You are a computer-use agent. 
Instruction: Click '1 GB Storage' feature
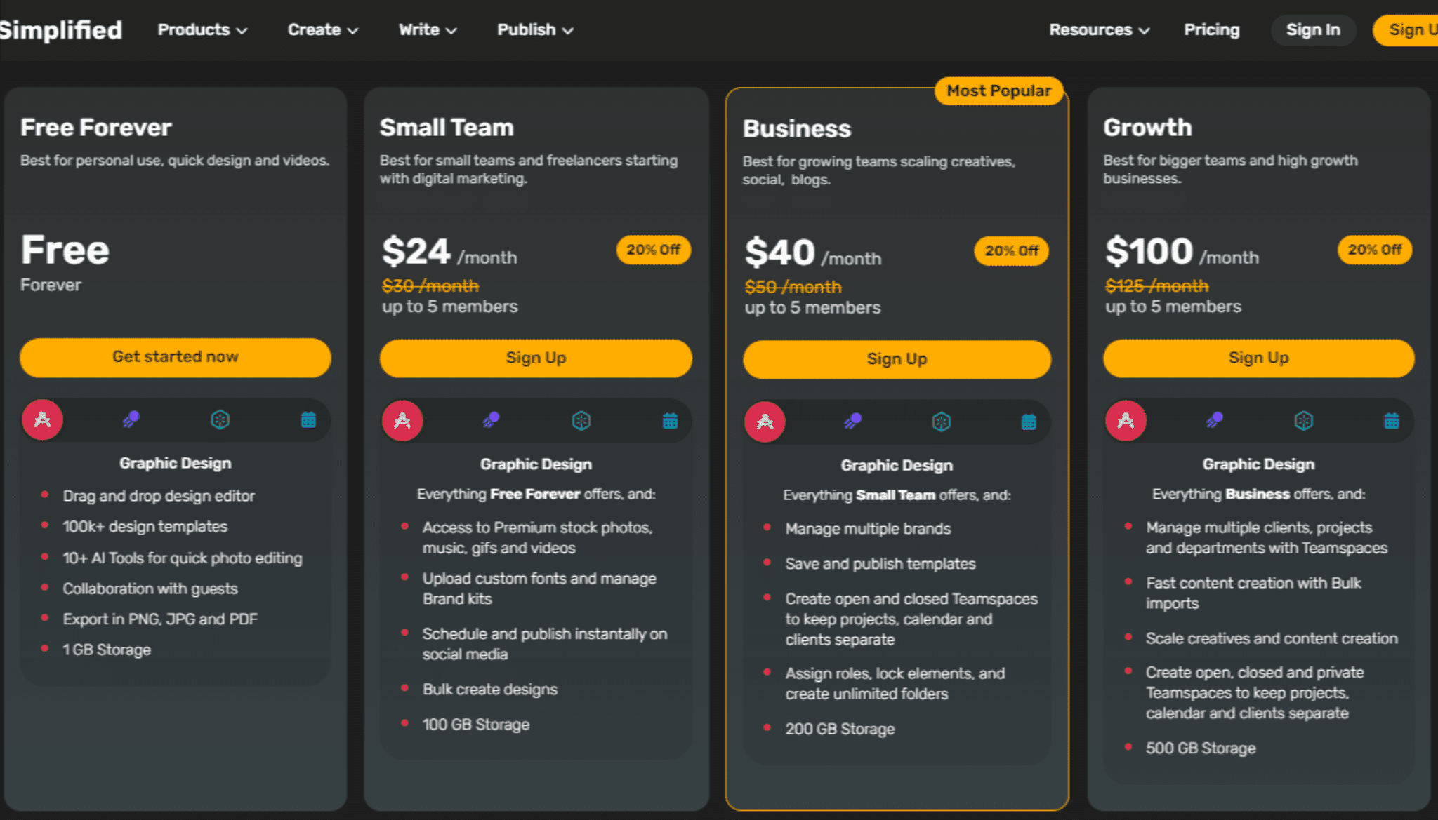pyautogui.click(x=107, y=650)
